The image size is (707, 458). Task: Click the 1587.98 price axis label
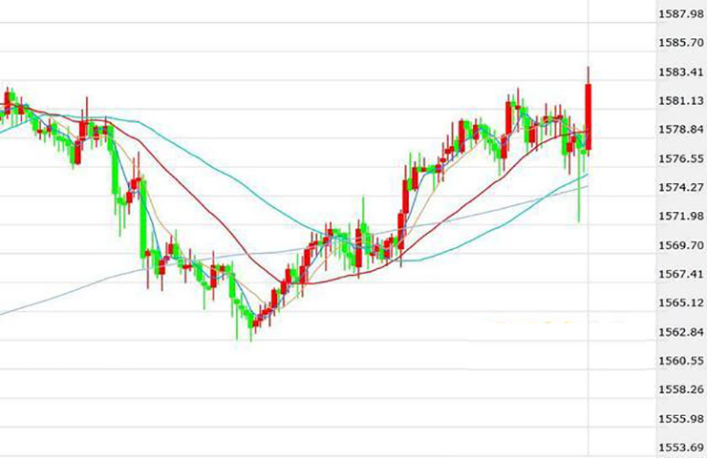click(681, 14)
